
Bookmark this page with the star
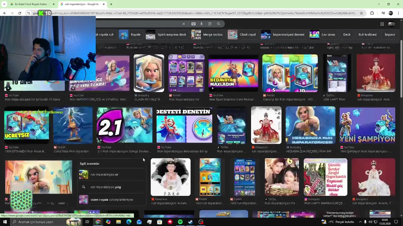tap(361, 13)
